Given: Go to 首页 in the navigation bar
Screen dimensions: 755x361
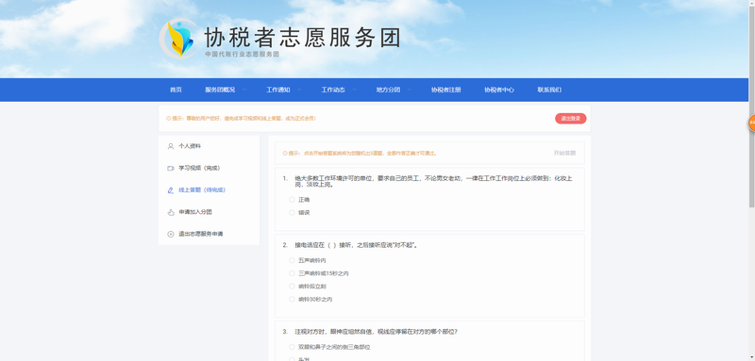Looking at the screenshot, I should coord(176,90).
